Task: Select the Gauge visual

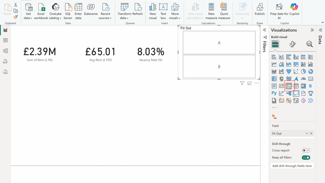Action: [303, 79]
